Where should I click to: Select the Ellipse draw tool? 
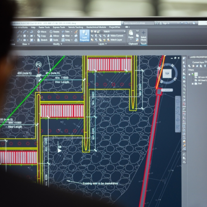24,40
